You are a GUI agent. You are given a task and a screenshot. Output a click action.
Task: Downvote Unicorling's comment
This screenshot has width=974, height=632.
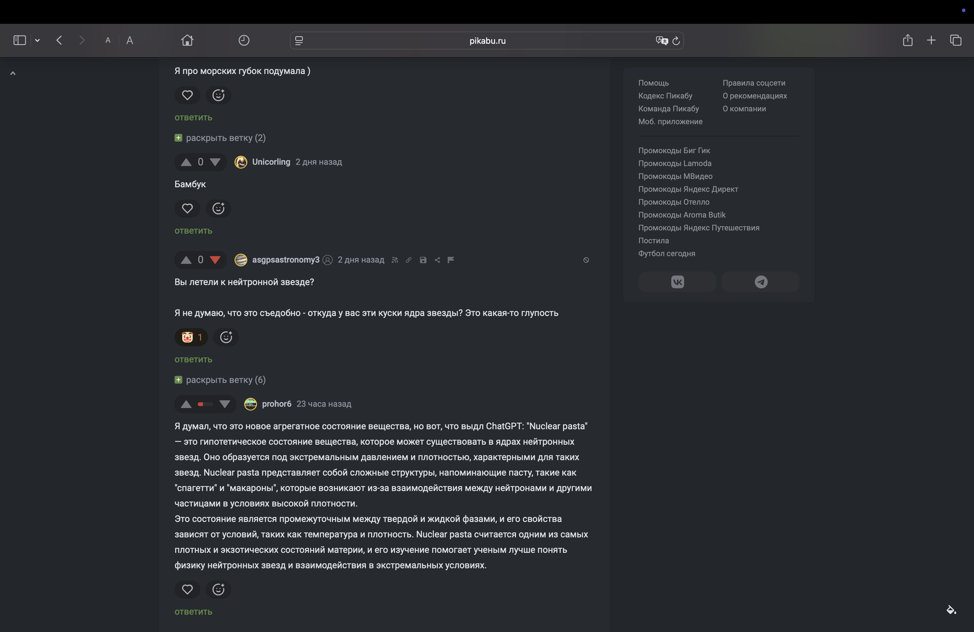click(x=215, y=163)
